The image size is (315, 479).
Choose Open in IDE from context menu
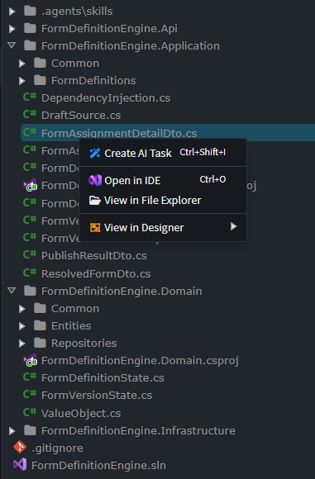[x=163, y=180]
